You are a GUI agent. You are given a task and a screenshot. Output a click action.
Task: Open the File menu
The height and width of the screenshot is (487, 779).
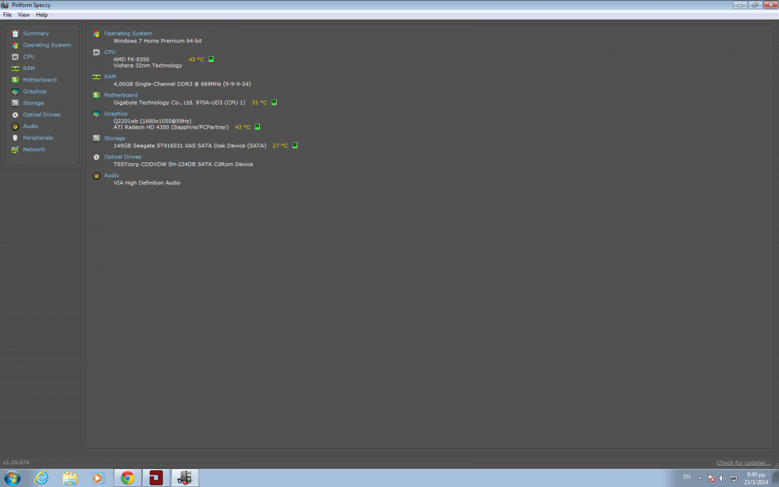click(8, 14)
